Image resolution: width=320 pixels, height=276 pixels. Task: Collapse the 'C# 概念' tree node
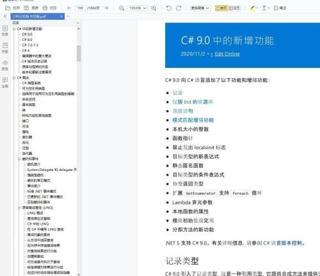pos(14,77)
